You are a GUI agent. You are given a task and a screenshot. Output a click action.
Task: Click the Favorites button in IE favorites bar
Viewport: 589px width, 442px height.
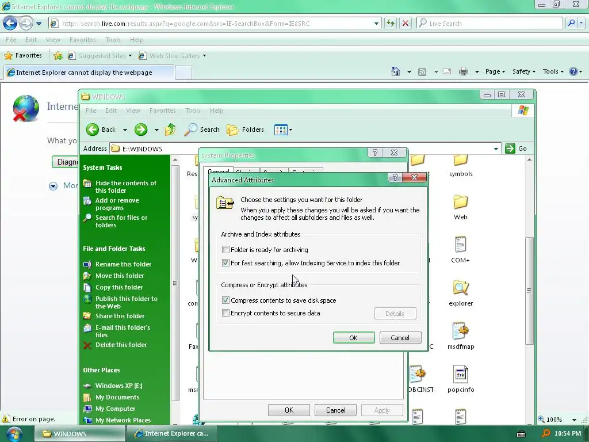point(23,56)
